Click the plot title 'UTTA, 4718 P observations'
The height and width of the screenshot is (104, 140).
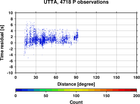click(76, 2)
